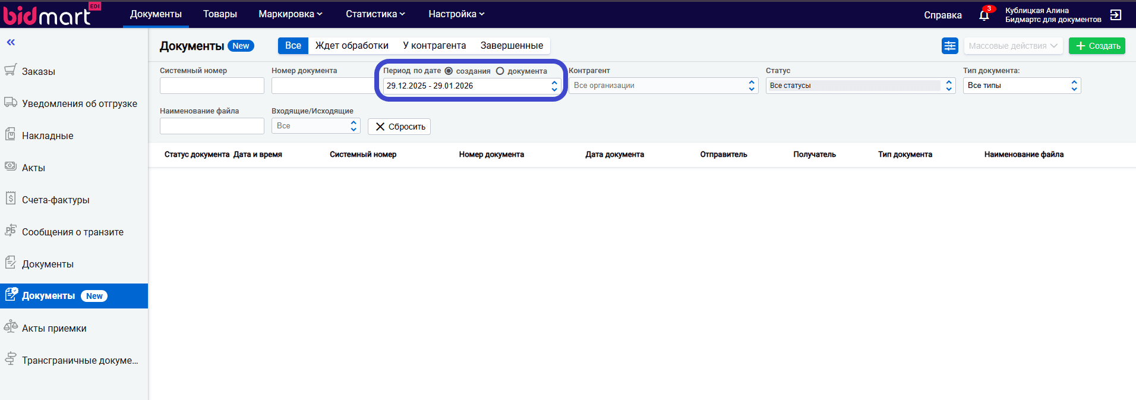Click the Номер документа input field
Screen dimensions: 1136x400
[324, 86]
